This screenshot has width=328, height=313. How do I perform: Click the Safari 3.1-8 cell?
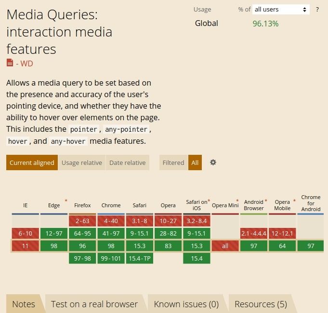click(140, 221)
